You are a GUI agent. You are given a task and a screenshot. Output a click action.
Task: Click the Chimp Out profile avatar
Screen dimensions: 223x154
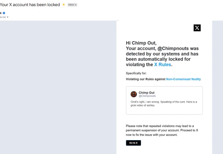click(x=134, y=94)
